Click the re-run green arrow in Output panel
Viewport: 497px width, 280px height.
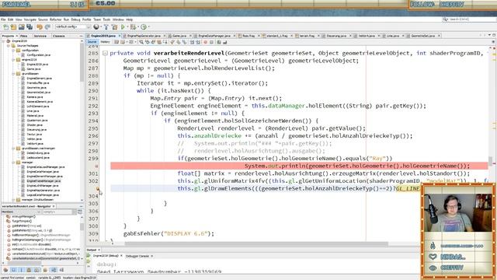tap(89, 256)
